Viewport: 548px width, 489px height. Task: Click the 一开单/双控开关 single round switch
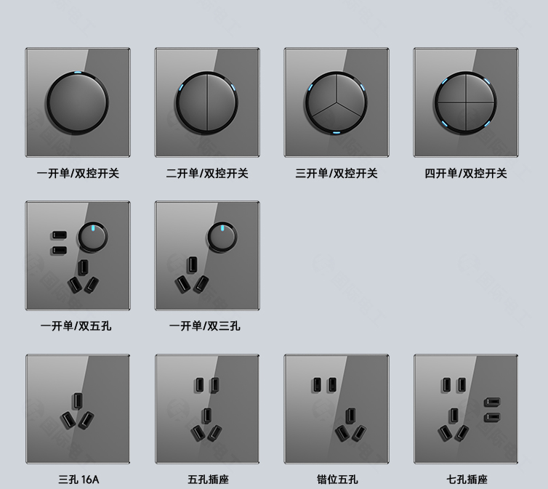[x=78, y=103]
